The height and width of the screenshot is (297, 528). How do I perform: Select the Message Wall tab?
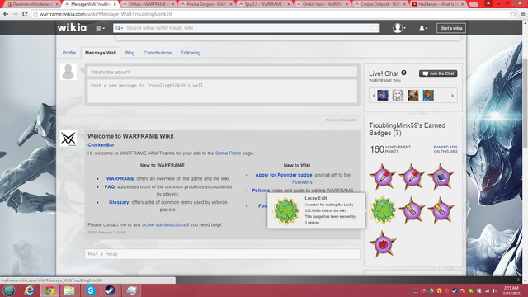pyautogui.click(x=101, y=53)
